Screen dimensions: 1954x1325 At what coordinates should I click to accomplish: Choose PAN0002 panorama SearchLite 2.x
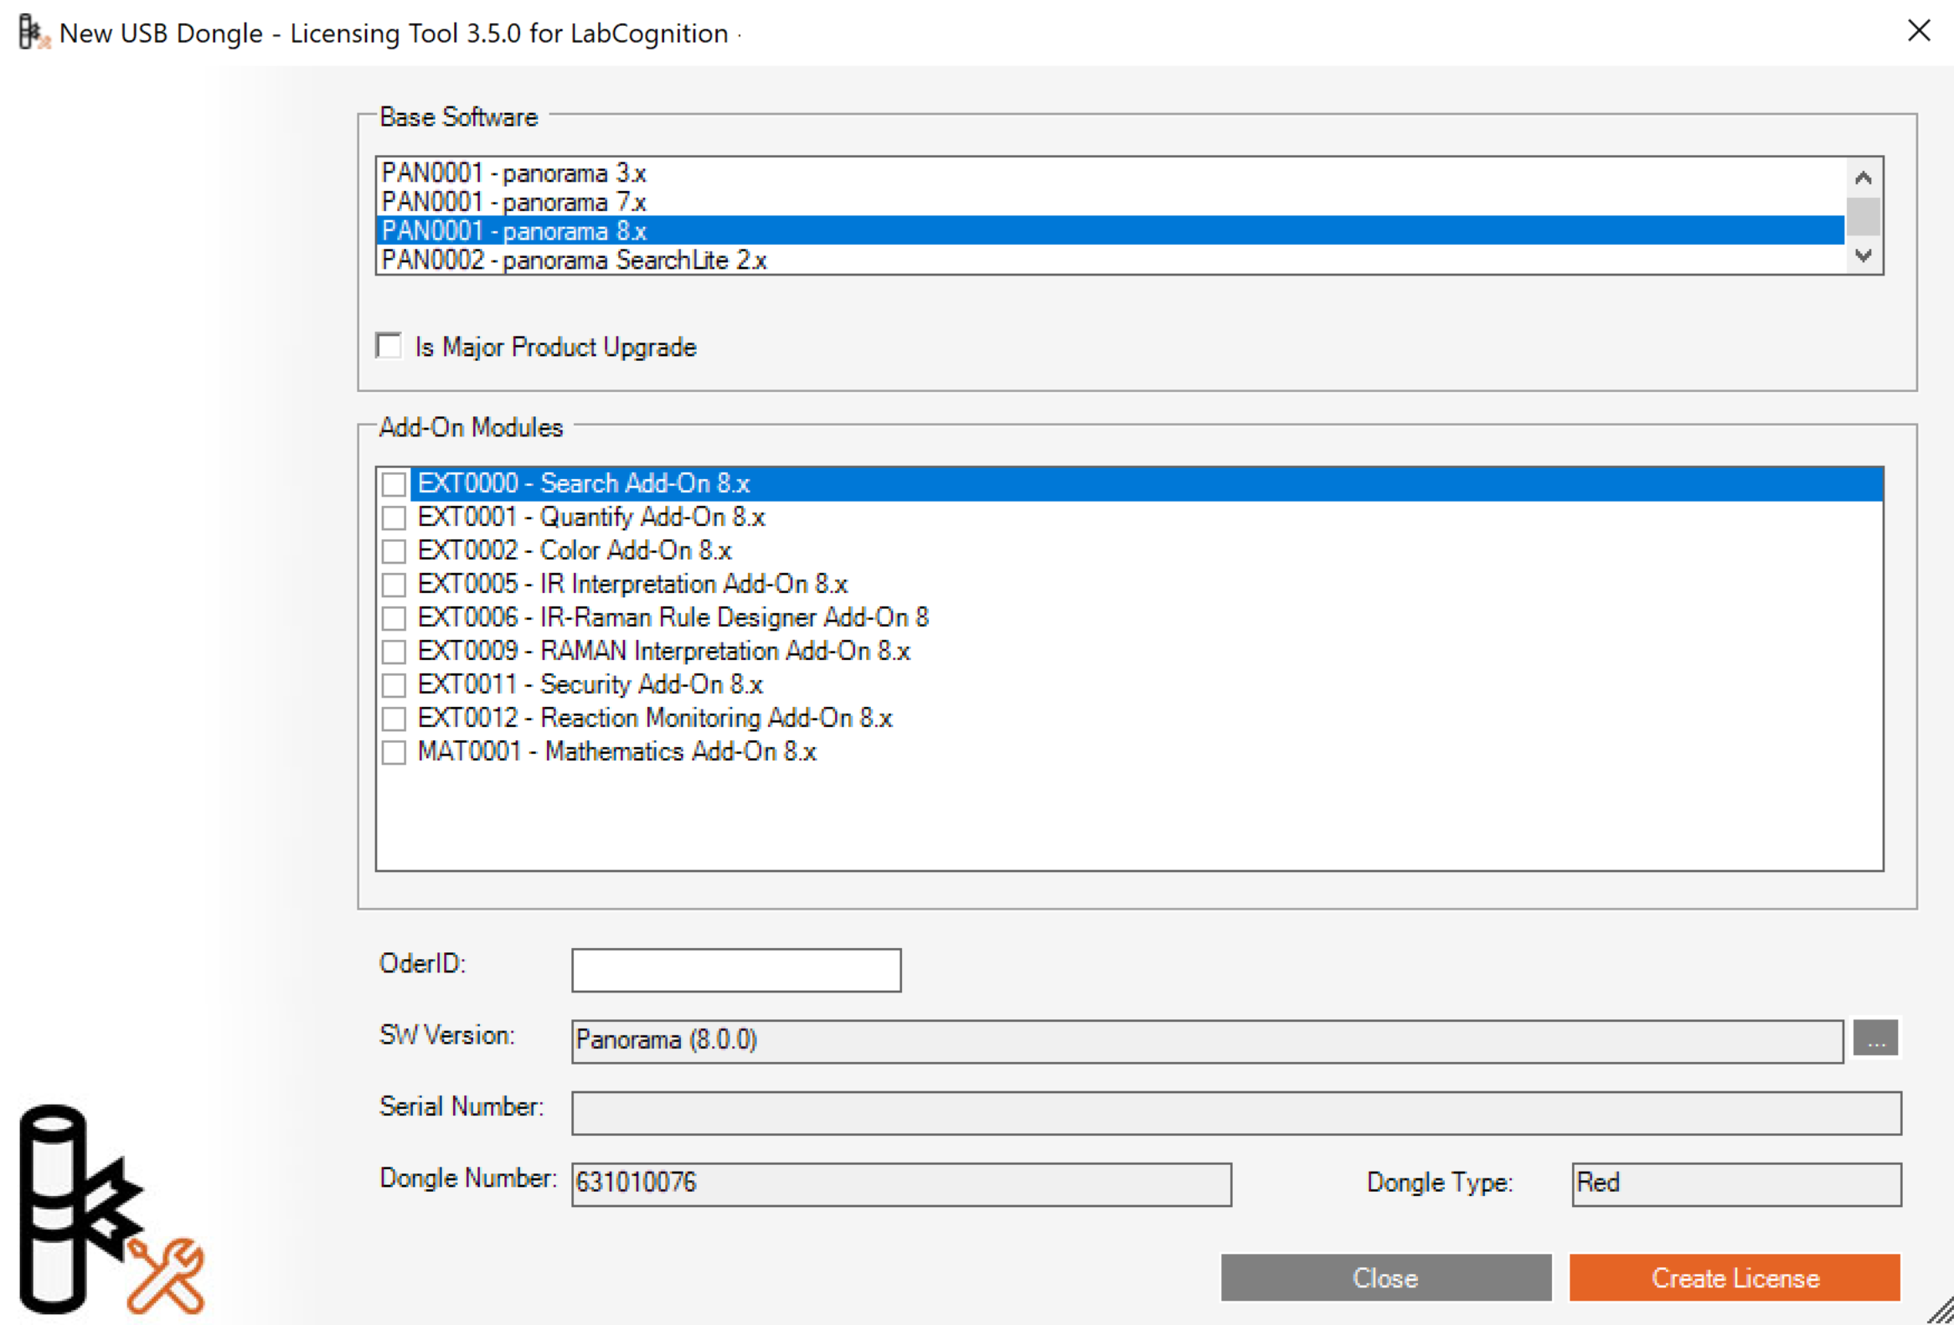574,260
